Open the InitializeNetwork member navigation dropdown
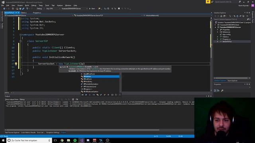 click(177, 15)
